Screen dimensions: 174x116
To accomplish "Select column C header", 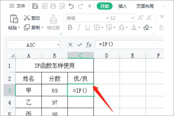I will [81, 55].
